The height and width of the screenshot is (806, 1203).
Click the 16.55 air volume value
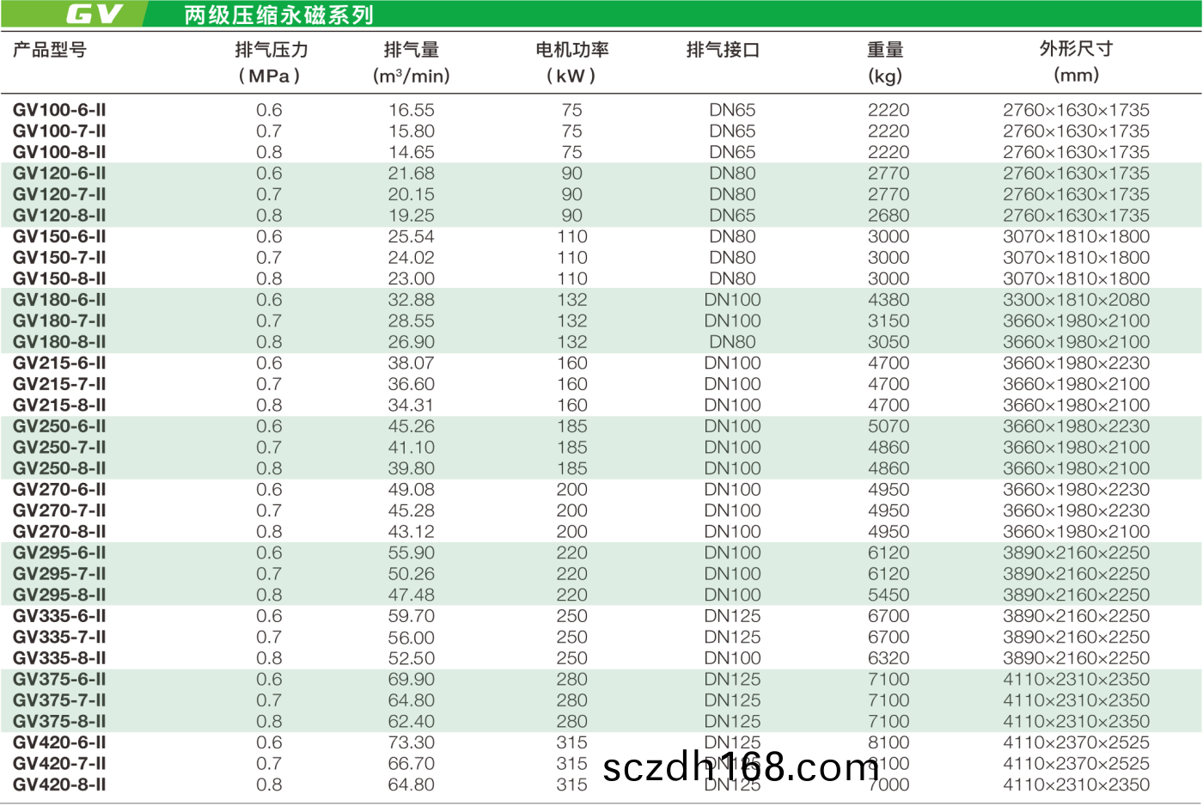(x=411, y=110)
